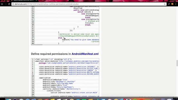Image resolution: width=178 pixels, height=100 pixels.
Task: Click the 'finish();' code line
Action: point(90,23)
